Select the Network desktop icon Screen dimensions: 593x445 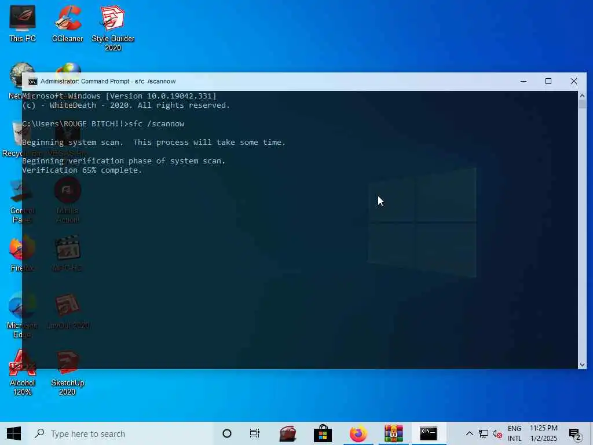(15, 81)
